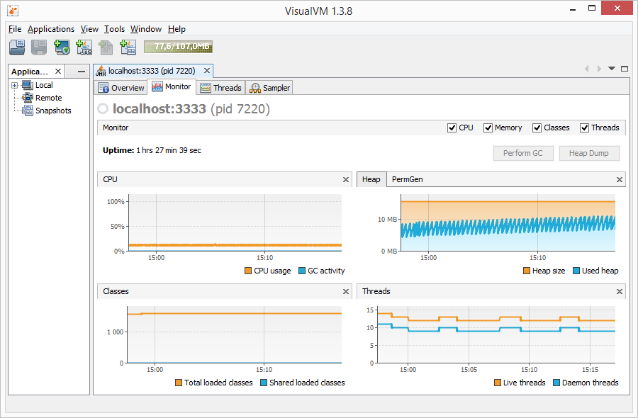Switch to the PermGen tab

(407, 179)
